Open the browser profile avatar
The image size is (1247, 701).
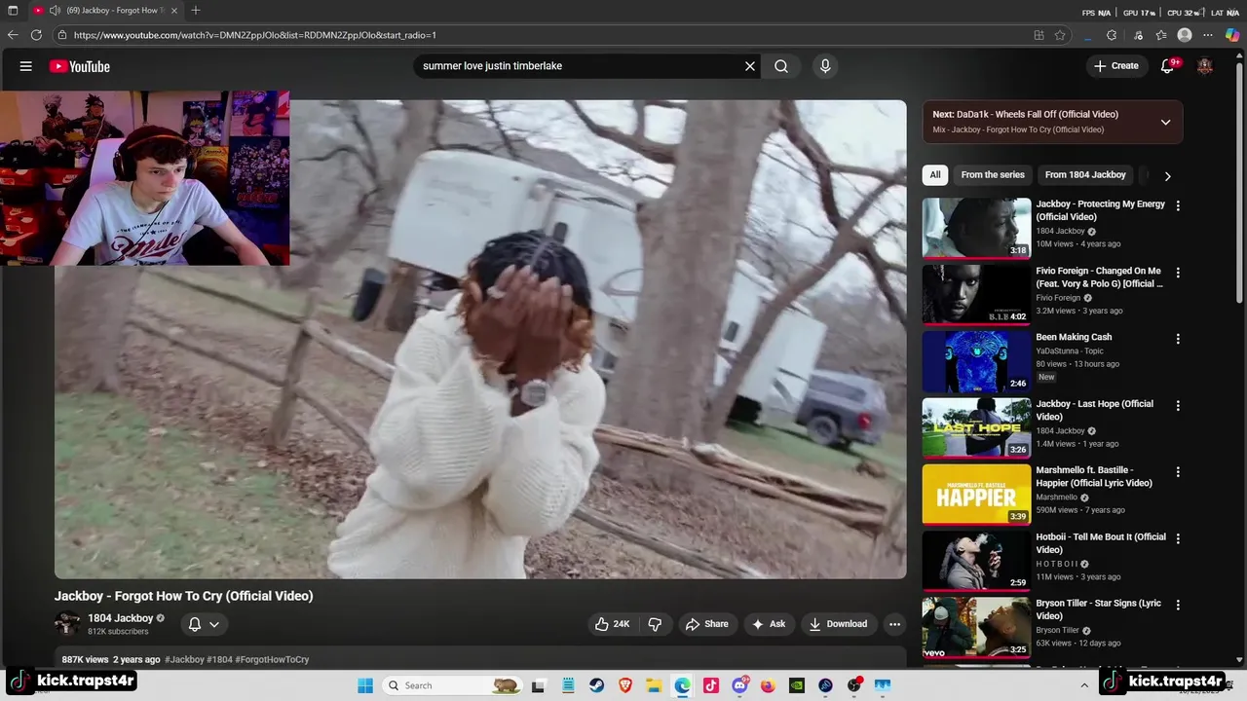(x=1185, y=35)
